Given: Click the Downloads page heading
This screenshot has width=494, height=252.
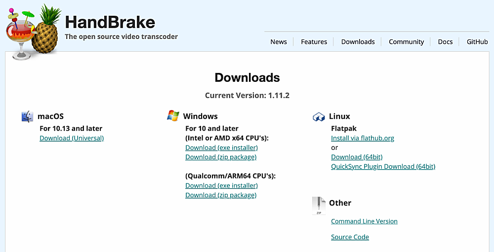Looking at the screenshot, I should 247,77.
